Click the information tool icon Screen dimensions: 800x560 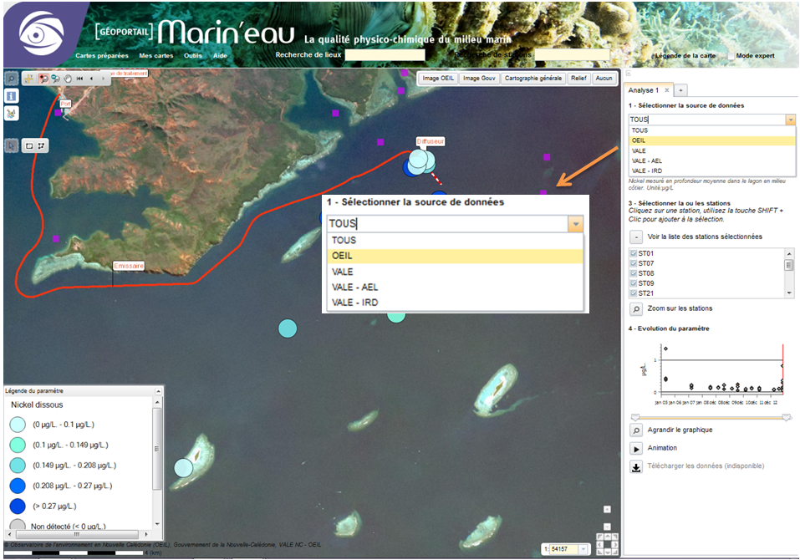pyautogui.click(x=12, y=96)
